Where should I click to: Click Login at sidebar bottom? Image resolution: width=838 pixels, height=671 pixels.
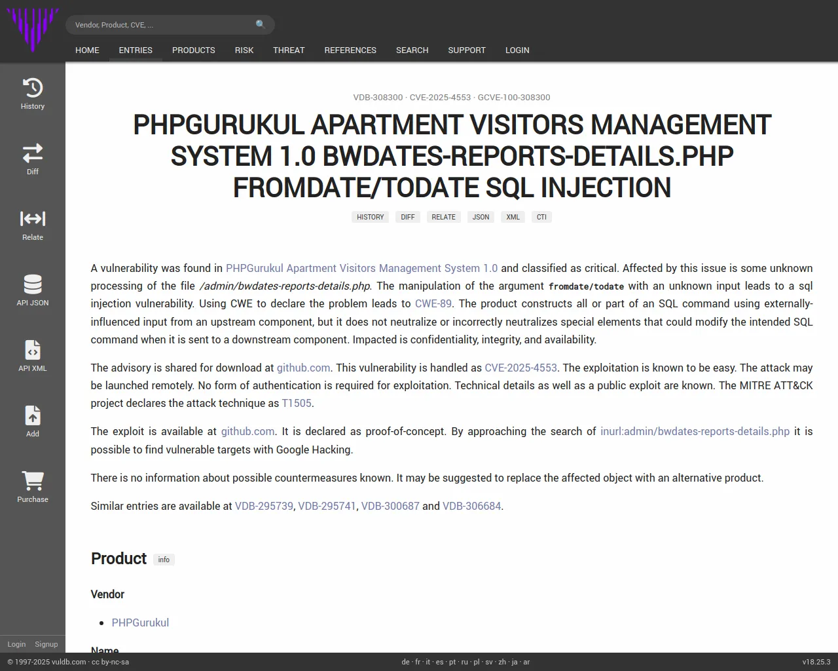point(16,644)
